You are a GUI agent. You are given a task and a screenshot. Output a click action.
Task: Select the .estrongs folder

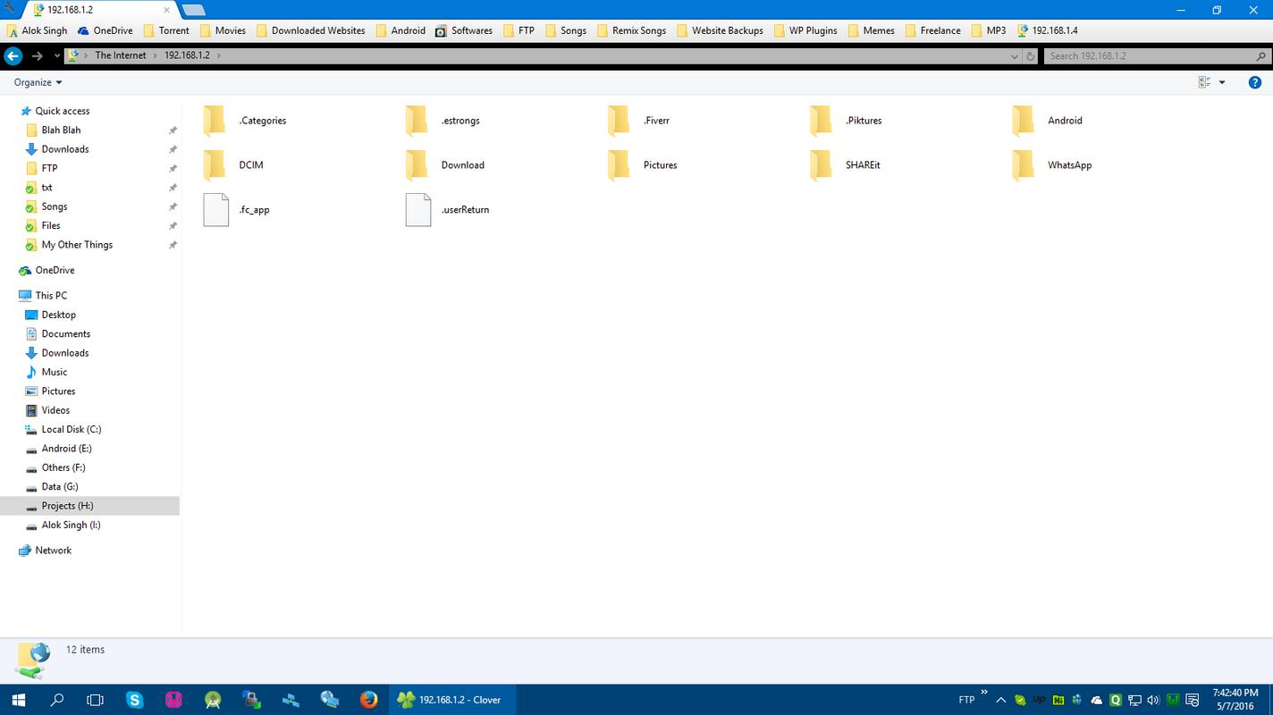click(443, 120)
